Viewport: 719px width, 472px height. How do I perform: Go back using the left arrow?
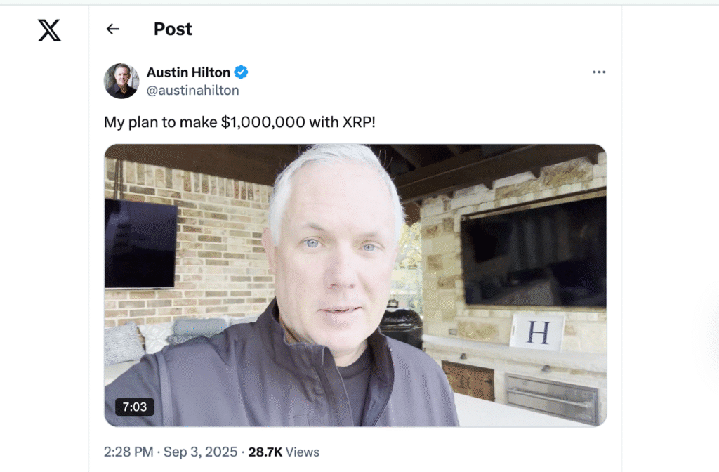112,29
